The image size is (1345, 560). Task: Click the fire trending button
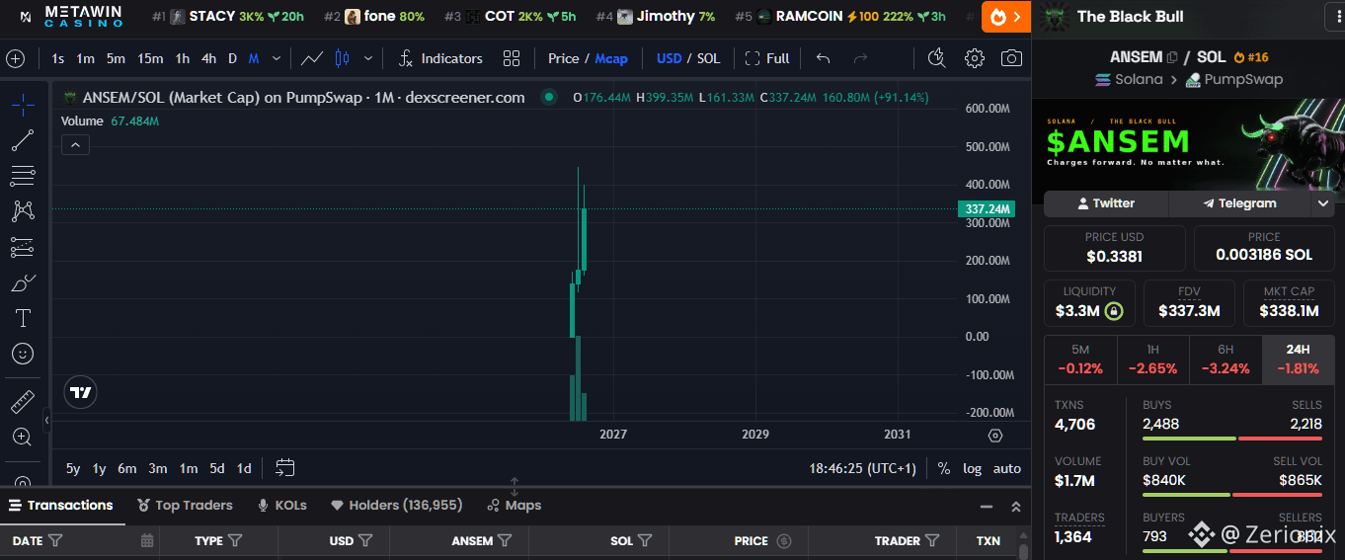[1005, 17]
